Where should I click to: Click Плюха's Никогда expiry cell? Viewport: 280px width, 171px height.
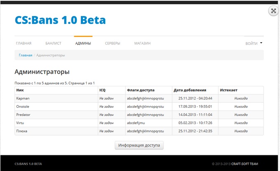pos(241,131)
